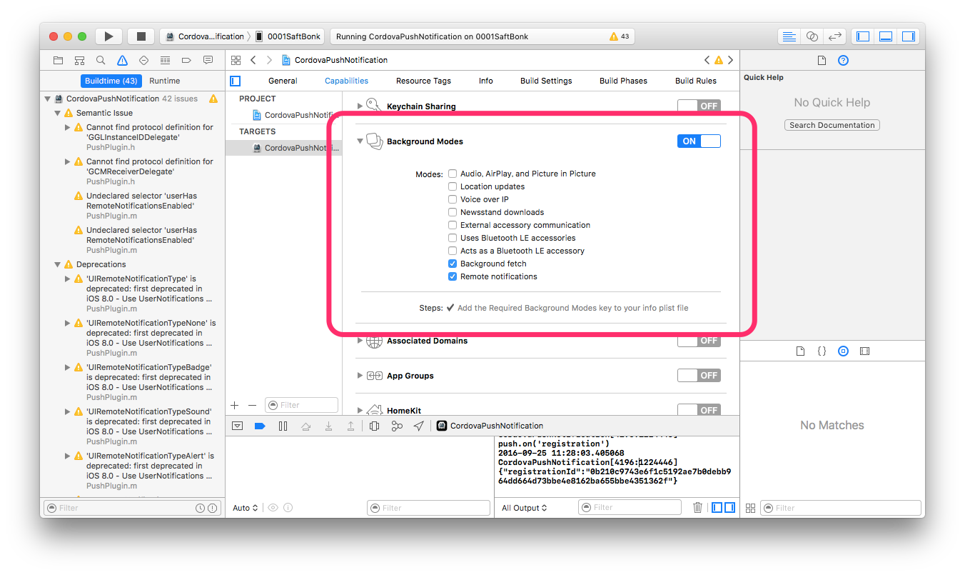The width and height of the screenshot is (965, 575).
Task: Show the Assistant editor
Action: pos(812,36)
